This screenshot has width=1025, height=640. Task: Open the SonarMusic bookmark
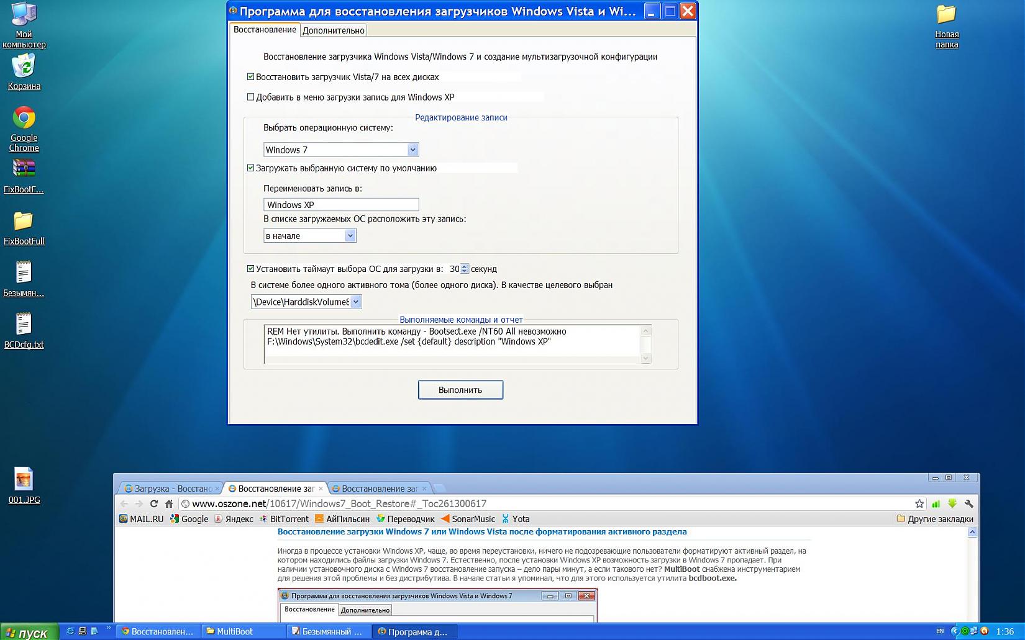pos(468,519)
